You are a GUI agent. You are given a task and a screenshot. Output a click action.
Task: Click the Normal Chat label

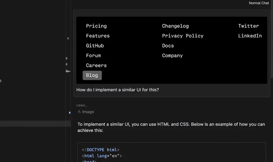(x=259, y=3)
